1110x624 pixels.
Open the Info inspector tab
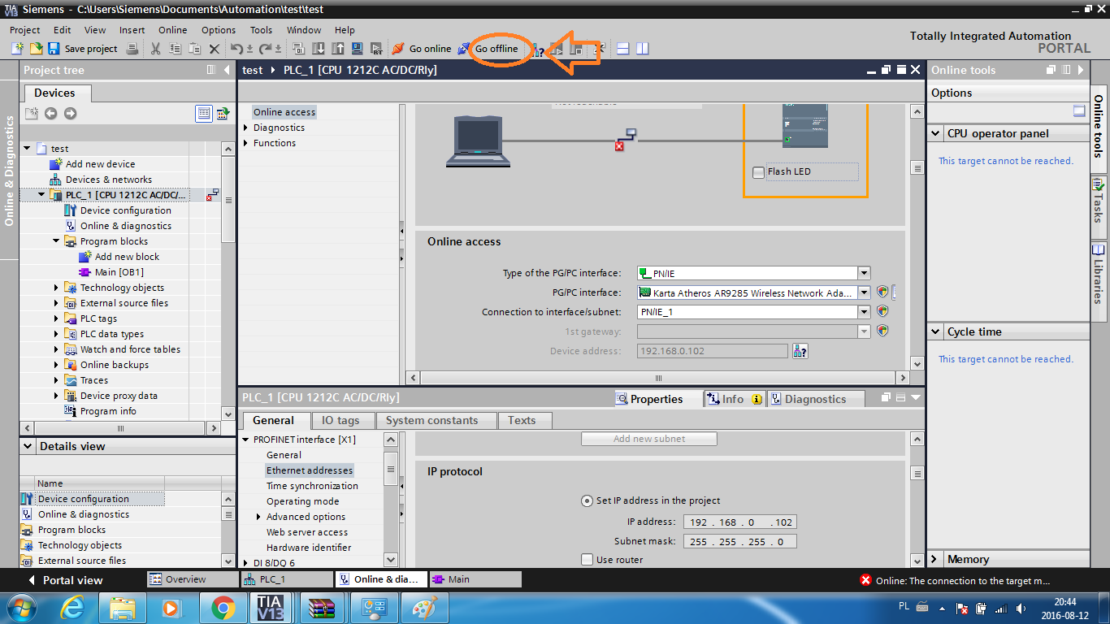pyautogui.click(x=734, y=399)
